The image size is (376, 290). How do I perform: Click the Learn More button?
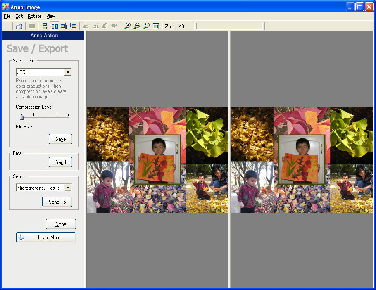pyautogui.click(x=46, y=237)
